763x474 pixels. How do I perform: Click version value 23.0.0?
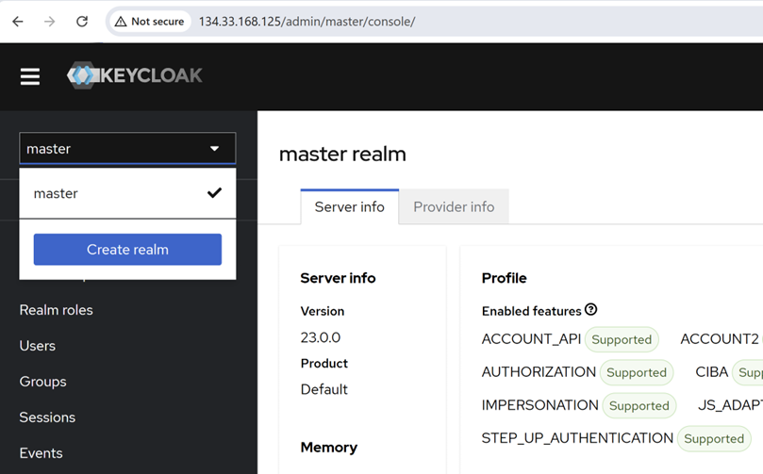point(320,337)
